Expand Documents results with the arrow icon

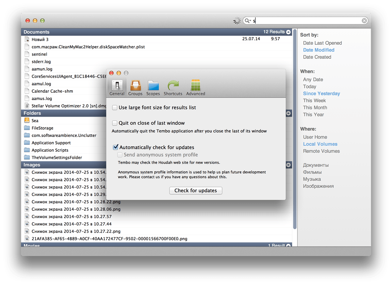[288, 32]
